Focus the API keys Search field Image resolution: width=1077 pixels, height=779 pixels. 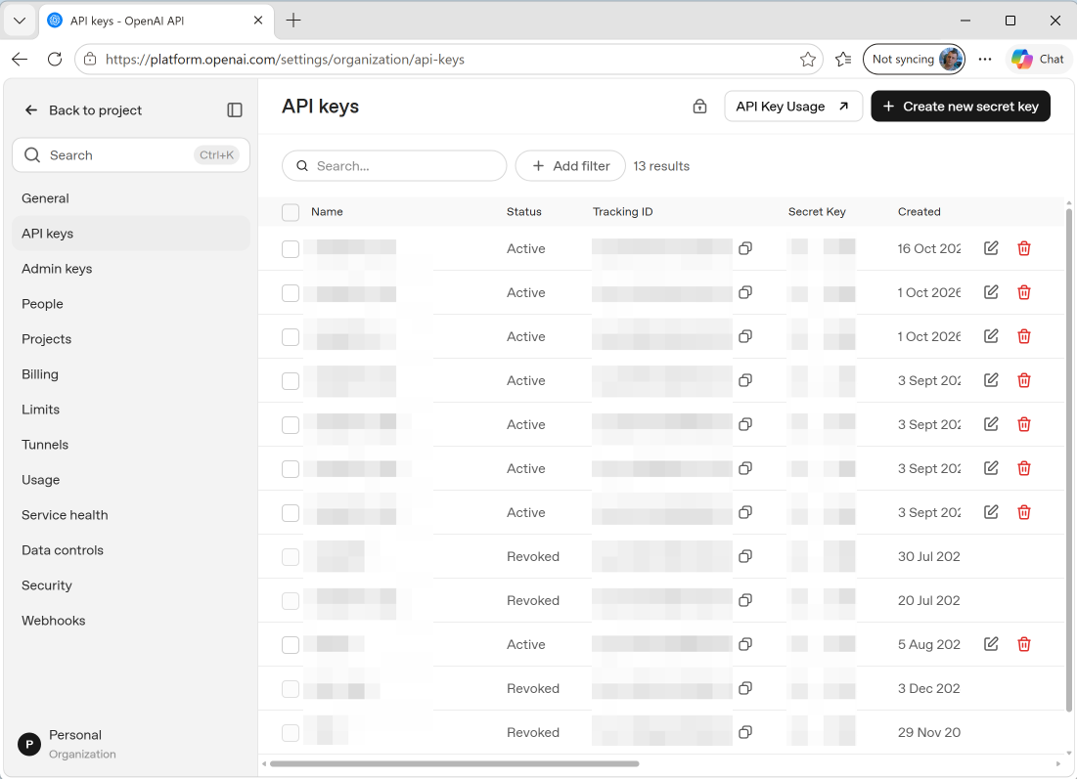tap(394, 166)
